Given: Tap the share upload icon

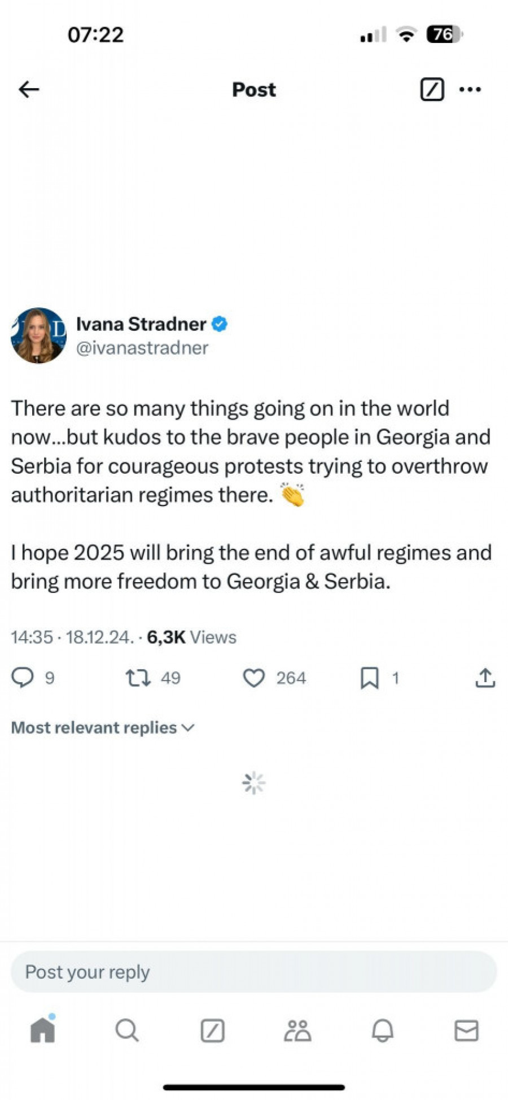Looking at the screenshot, I should (x=485, y=678).
